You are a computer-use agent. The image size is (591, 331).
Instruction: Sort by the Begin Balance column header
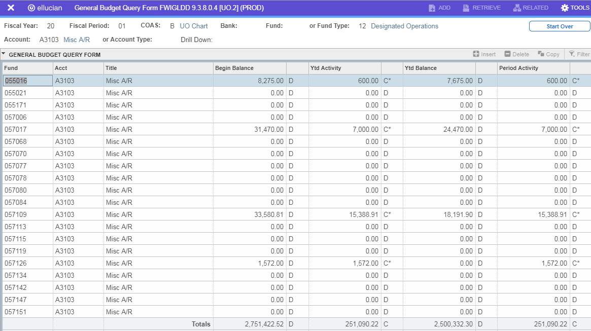click(x=234, y=68)
